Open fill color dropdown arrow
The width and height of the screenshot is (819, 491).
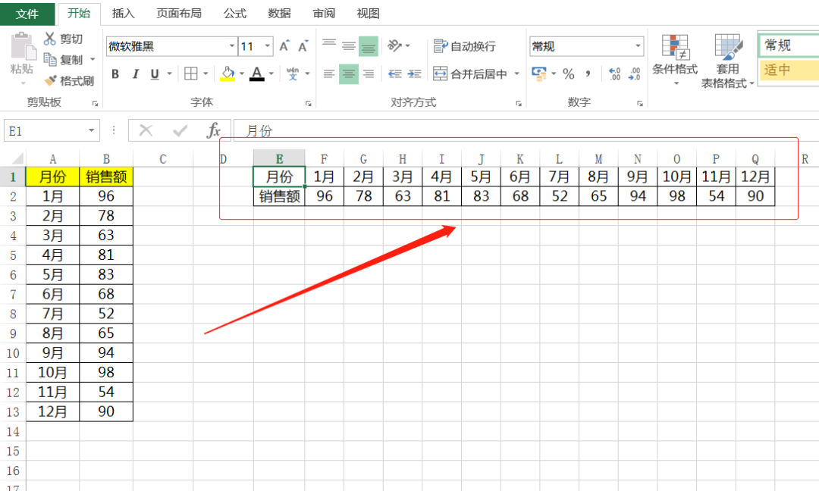[241, 74]
